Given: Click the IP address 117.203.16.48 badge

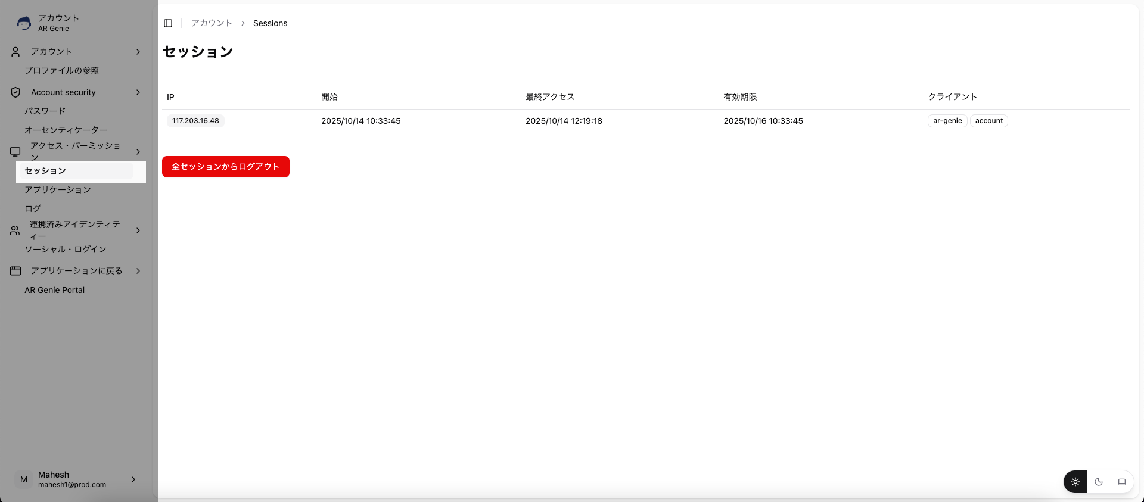Looking at the screenshot, I should coord(195,121).
